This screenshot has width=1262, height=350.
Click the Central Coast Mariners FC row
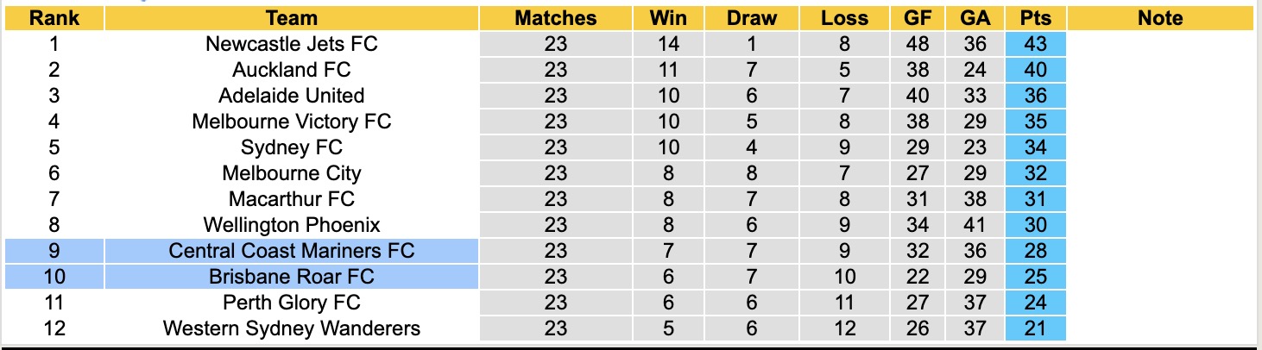[292, 251]
